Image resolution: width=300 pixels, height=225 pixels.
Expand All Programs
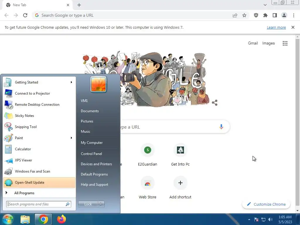[x=39, y=193]
